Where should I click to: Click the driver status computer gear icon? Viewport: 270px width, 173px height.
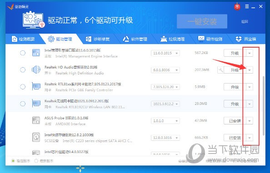click(x=34, y=20)
